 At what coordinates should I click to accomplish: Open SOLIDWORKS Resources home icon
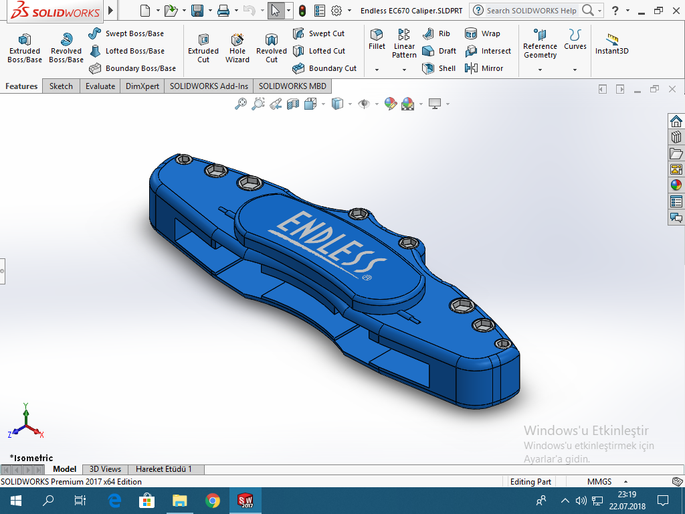[x=676, y=121]
